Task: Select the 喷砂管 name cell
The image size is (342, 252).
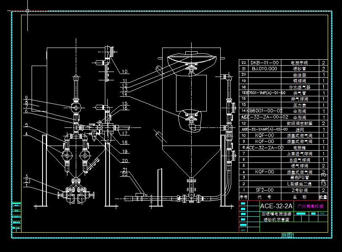Action: (299, 69)
